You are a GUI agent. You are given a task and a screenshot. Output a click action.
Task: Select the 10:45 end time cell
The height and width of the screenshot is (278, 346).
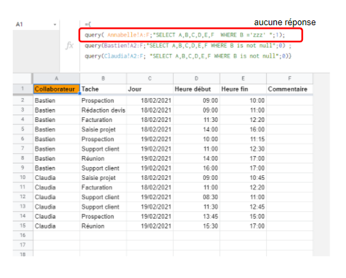243,178
